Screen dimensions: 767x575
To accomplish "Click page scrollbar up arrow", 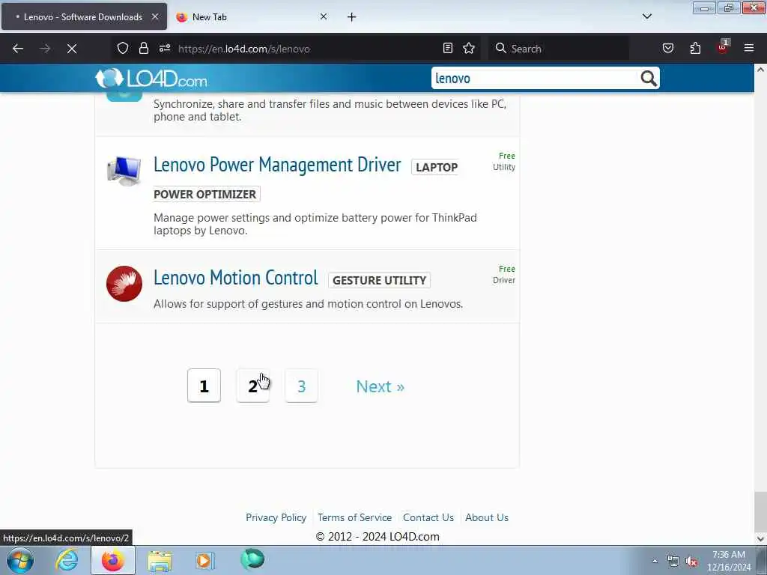I will point(760,70).
